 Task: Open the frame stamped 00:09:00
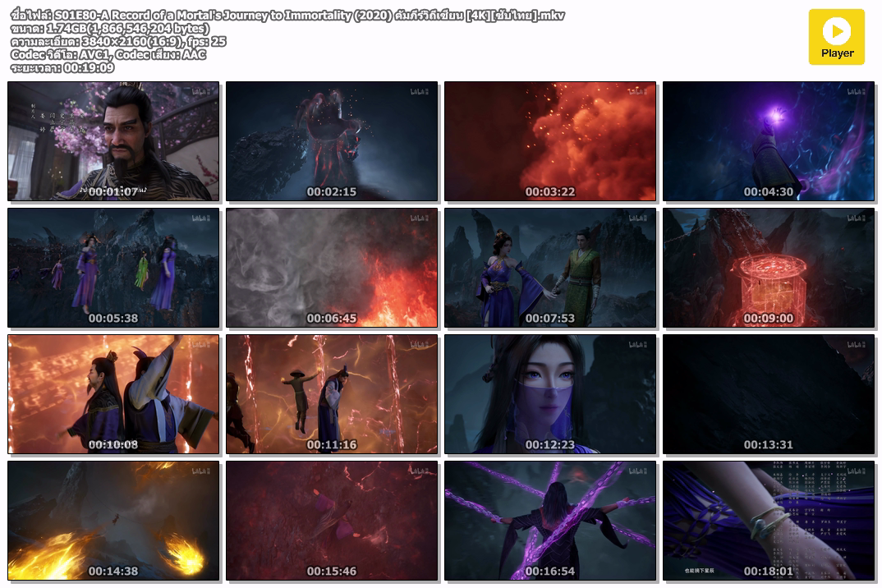click(x=769, y=268)
